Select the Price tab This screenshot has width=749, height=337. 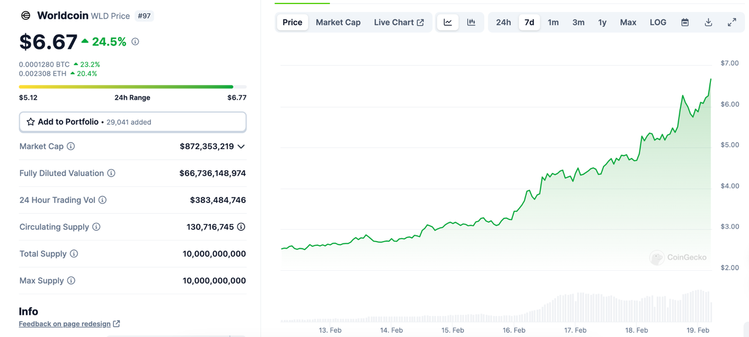tap(293, 22)
